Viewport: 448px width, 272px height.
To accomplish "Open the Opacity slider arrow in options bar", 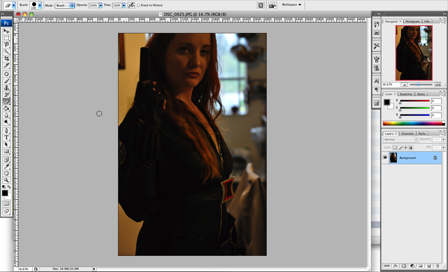I will click(x=101, y=5).
